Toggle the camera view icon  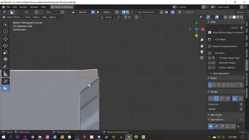[x=202, y=52]
